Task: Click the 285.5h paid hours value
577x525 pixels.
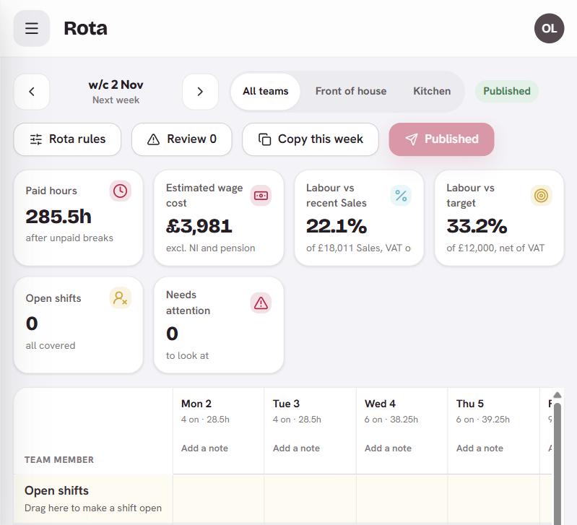Action: click(x=58, y=217)
